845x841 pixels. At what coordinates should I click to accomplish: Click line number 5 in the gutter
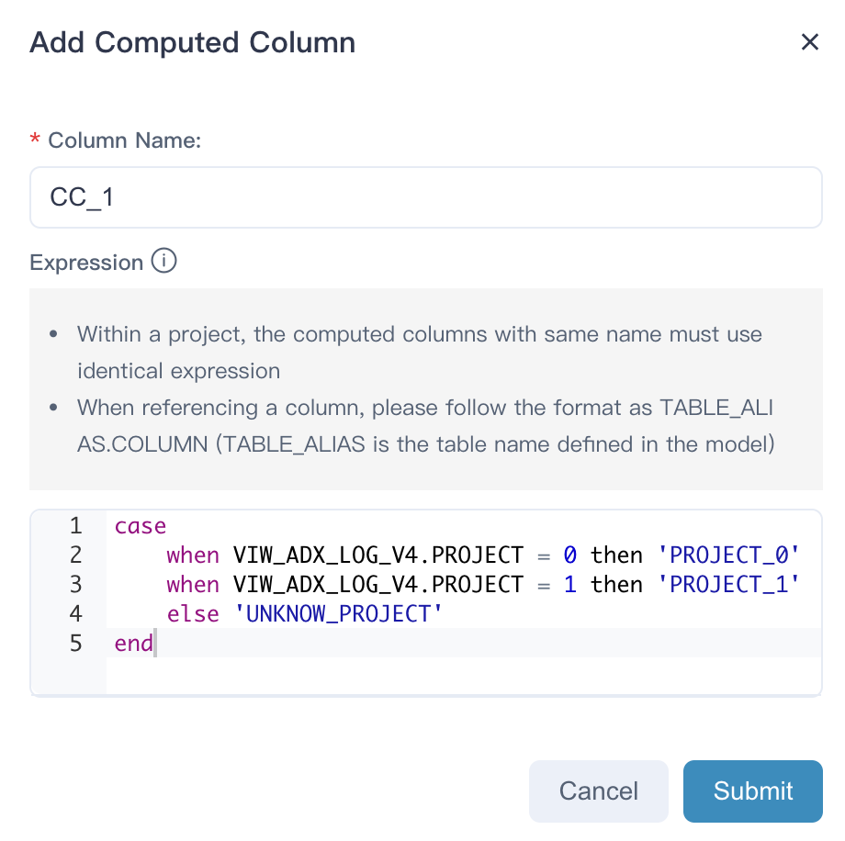75,644
